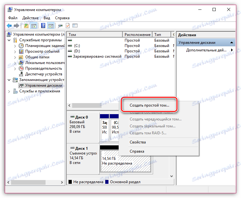Viewport: 241px width, 198px height.
Task: Click the tree pane scroll-right arrow
Action: (62, 182)
